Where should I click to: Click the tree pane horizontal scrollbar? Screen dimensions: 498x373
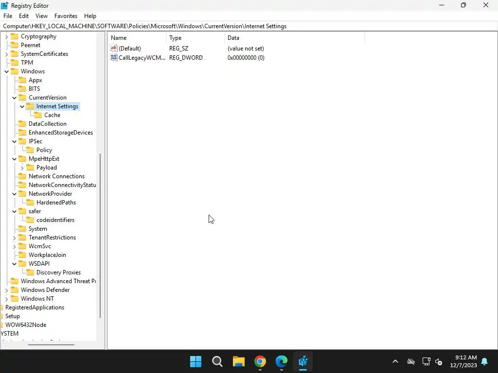(51, 344)
